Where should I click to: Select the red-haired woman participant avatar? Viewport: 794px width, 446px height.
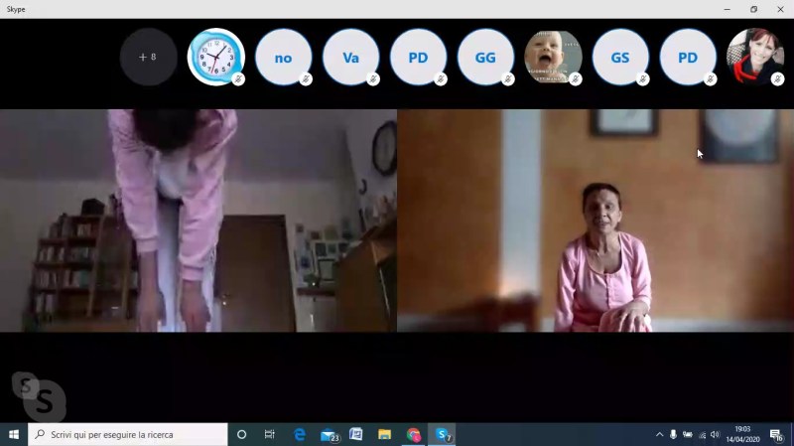755,58
